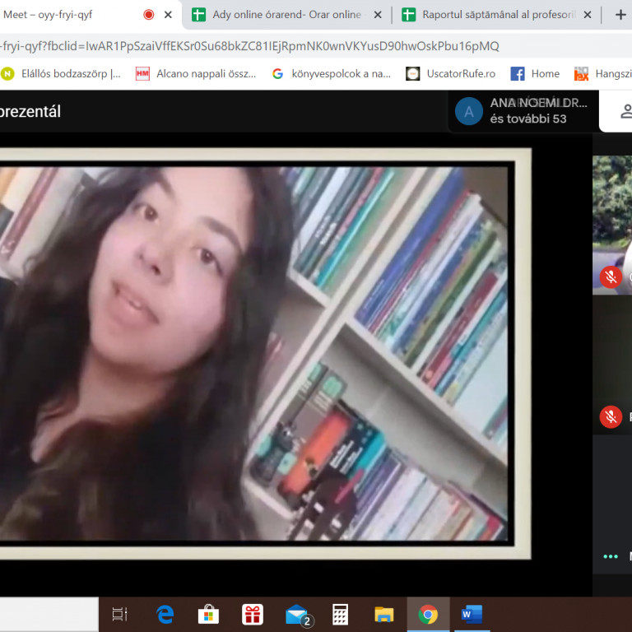Open the participants people icon
This screenshot has width=632, height=632.
[625, 111]
